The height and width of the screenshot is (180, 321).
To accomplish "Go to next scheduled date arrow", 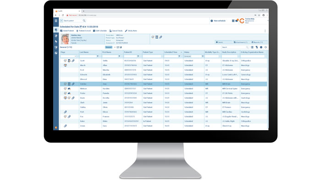I will [x=85, y=26].
